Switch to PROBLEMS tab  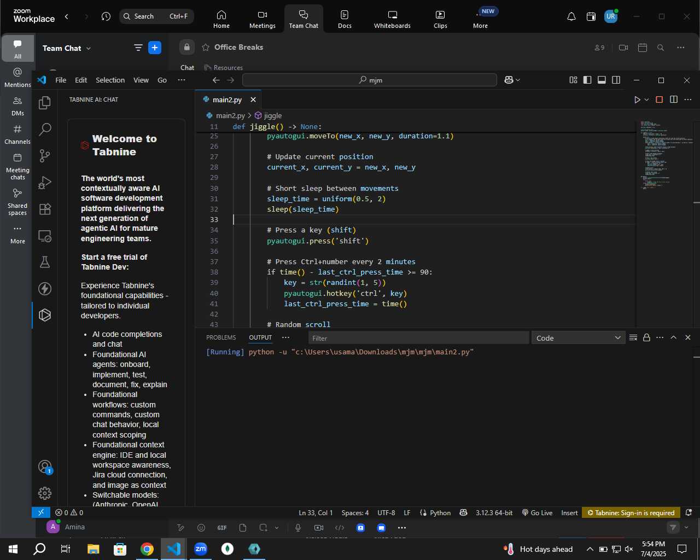tap(221, 337)
